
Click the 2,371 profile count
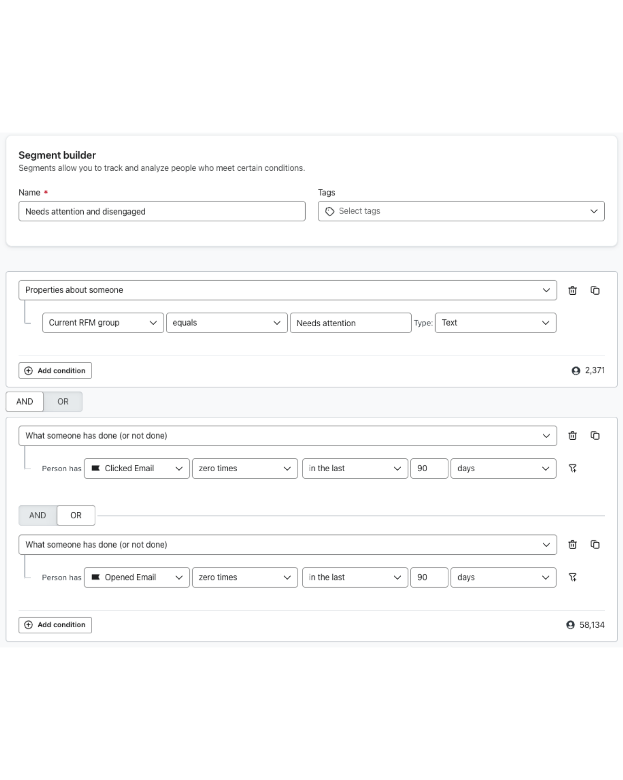[x=595, y=371]
